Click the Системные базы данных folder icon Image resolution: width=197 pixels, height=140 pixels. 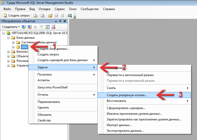coord(18,42)
